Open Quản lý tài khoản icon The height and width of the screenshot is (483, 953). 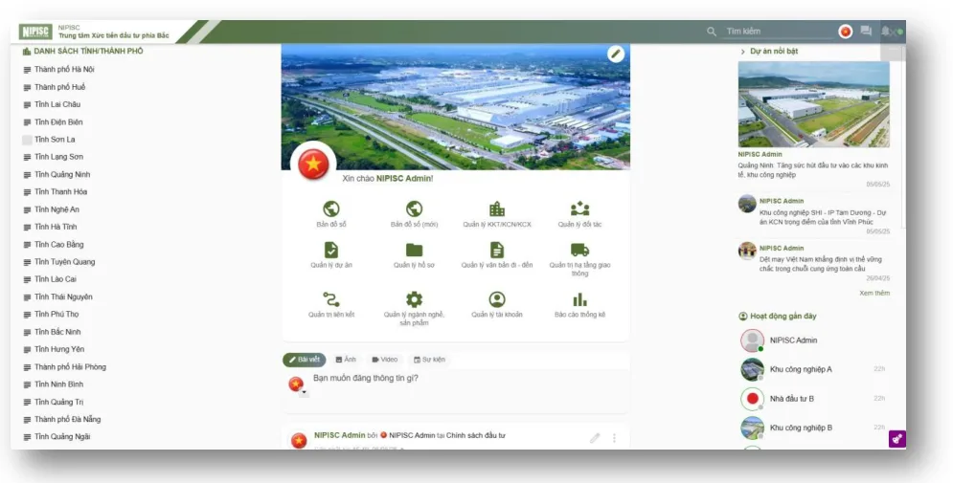click(x=497, y=299)
